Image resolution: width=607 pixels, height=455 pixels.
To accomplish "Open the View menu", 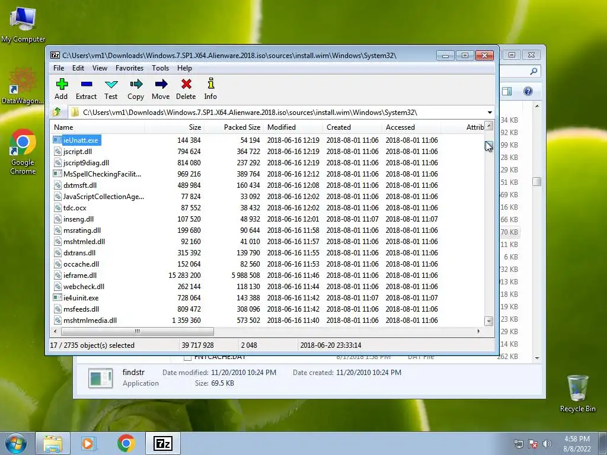I will click(x=100, y=68).
